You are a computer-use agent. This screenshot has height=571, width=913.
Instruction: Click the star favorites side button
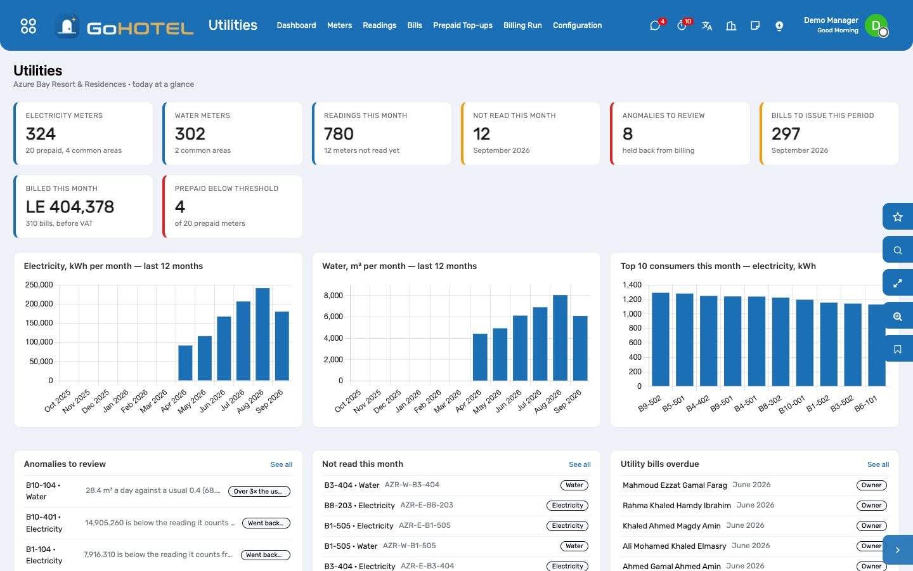tap(898, 217)
